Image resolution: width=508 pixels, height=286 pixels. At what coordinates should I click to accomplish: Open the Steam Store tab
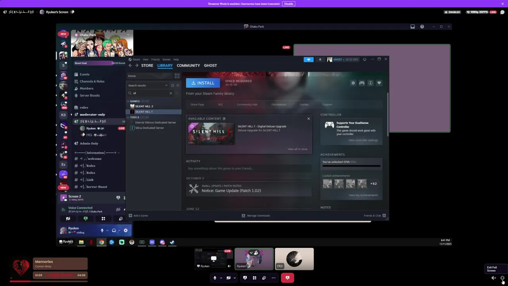[147, 66]
